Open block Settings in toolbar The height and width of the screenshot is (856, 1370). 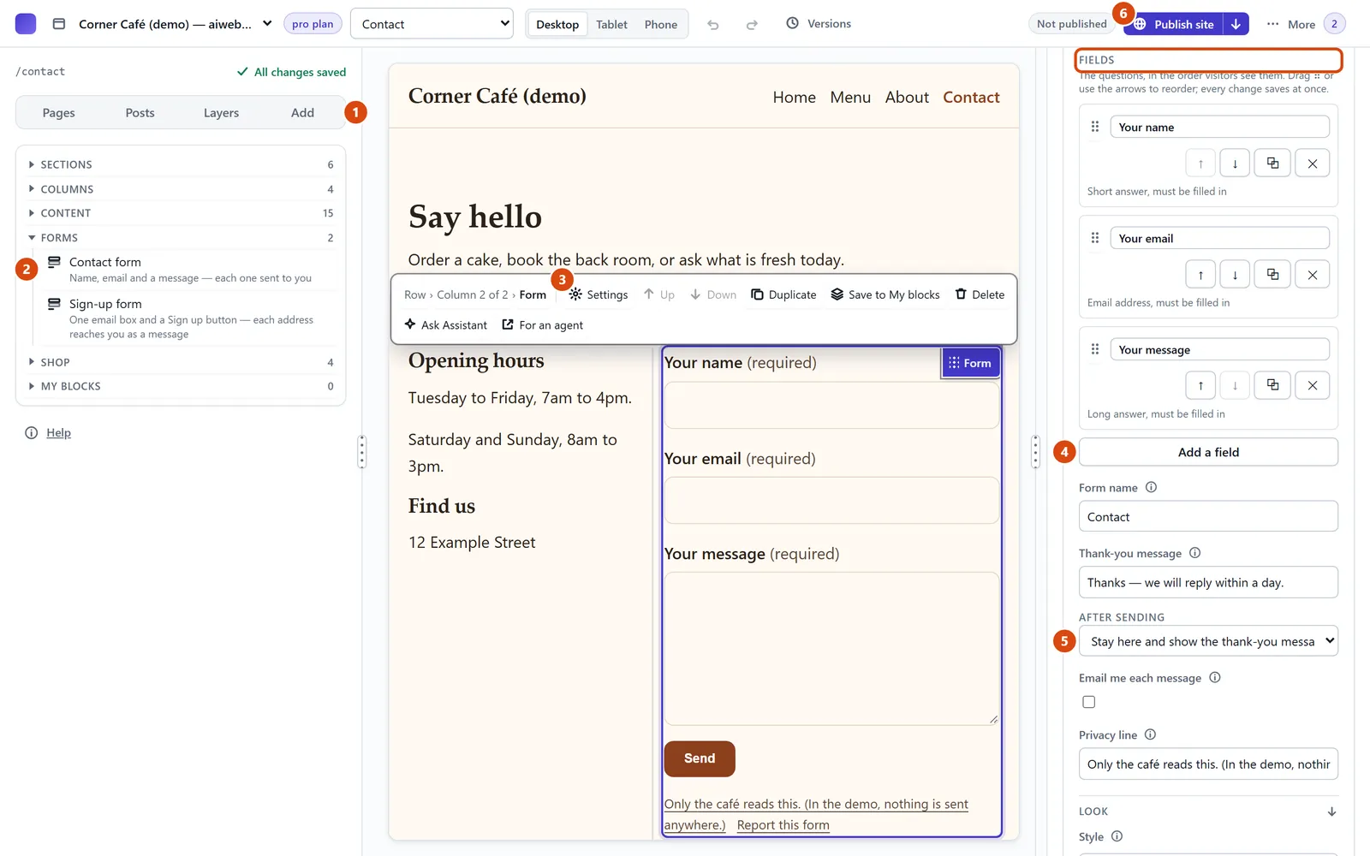[599, 294]
